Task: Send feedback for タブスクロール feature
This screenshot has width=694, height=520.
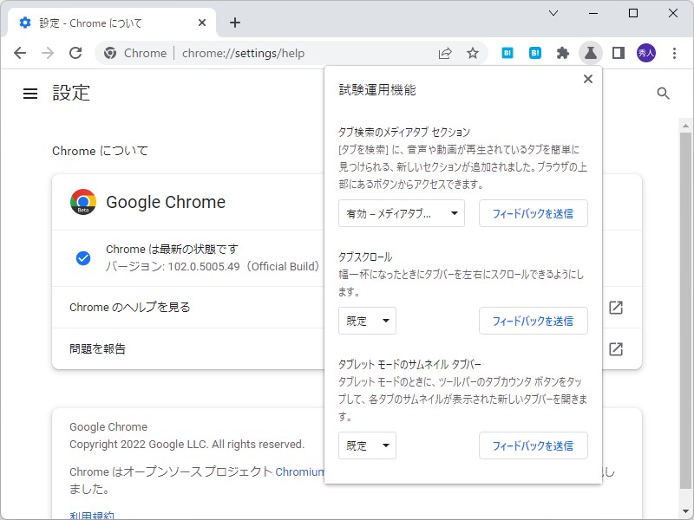Action: point(533,321)
